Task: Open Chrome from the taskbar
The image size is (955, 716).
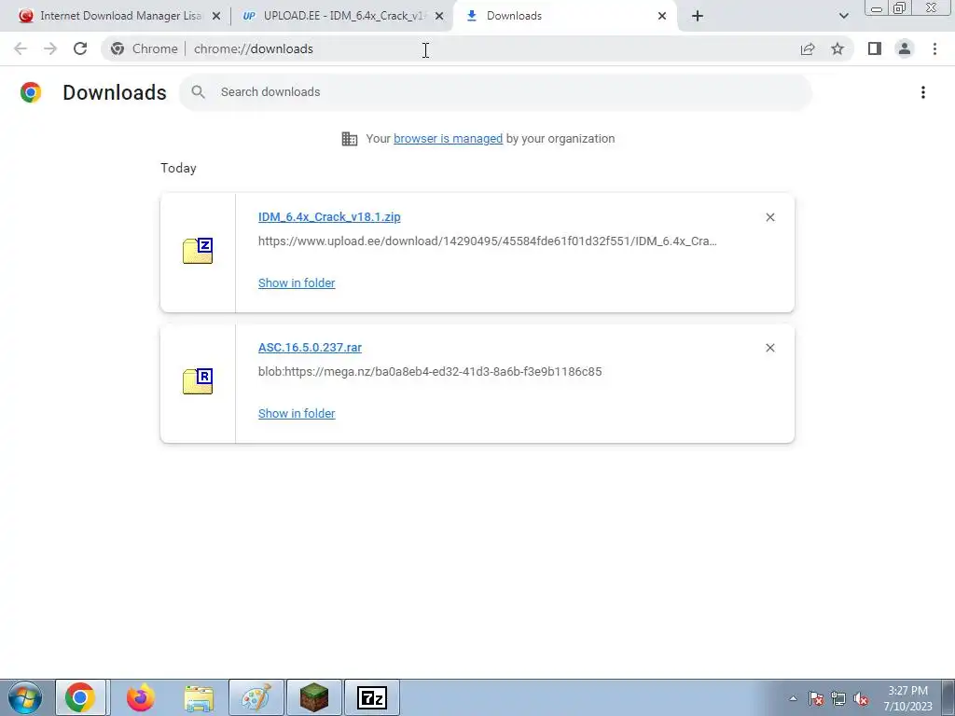Action: (80, 697)
